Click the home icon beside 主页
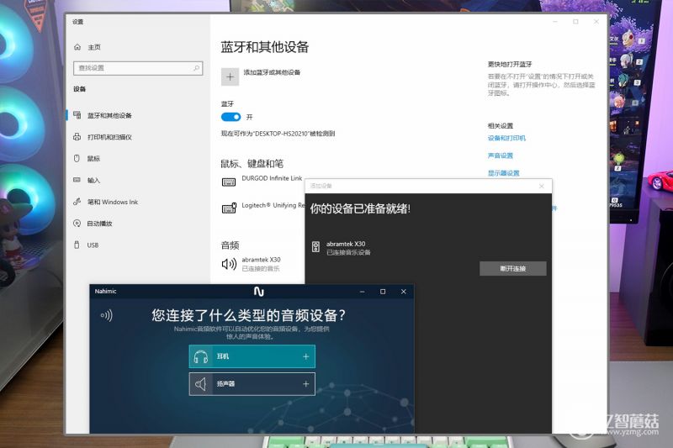This screenshot has width=673, height=448. pos(77,47)
